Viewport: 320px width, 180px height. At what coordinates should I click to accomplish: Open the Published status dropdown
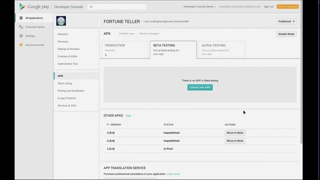coord(286,21)
